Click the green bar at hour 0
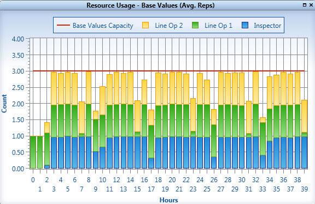This screenshot has height=204, width=315. pos(33,152)
